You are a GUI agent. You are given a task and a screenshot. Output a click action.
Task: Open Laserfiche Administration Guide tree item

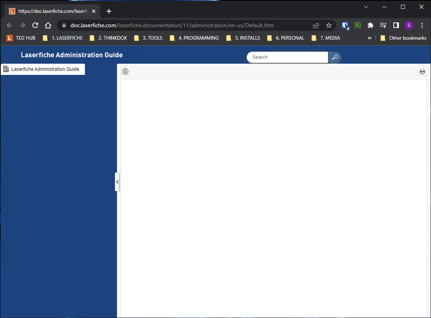[43, 69]
